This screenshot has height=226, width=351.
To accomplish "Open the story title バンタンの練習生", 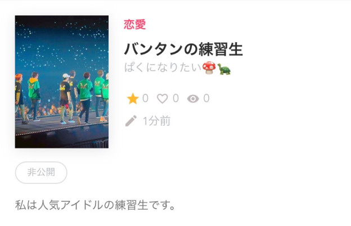I will pyautogui.click(x=183, y=49).
